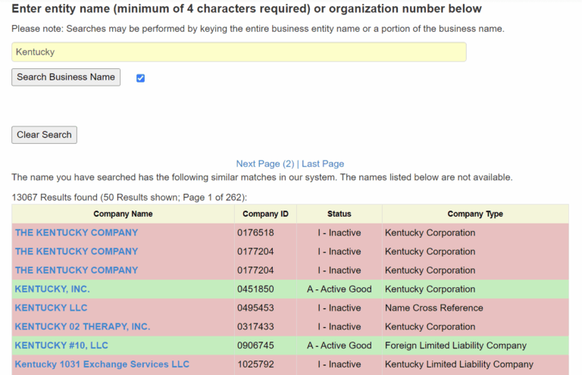Open THE KENTUCKY COMPANY with ID 0176518
Screen dimensions: 582x375
tap(77, 233)
